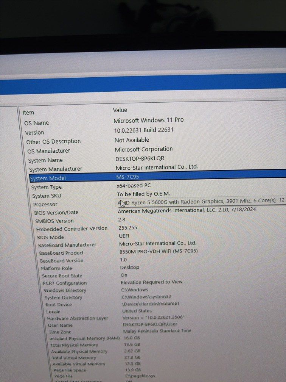The width and height of the screenshot is (286, 382).
Task: Click the UEFI BIOS mode value
Action: pos(124,236)
